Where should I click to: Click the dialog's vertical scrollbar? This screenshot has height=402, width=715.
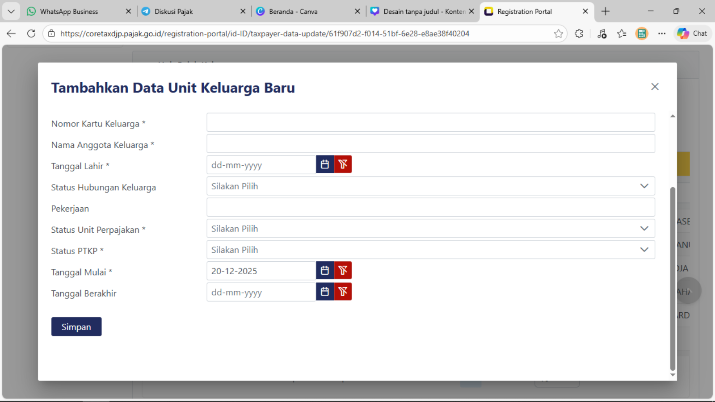(x=673, y=277)
